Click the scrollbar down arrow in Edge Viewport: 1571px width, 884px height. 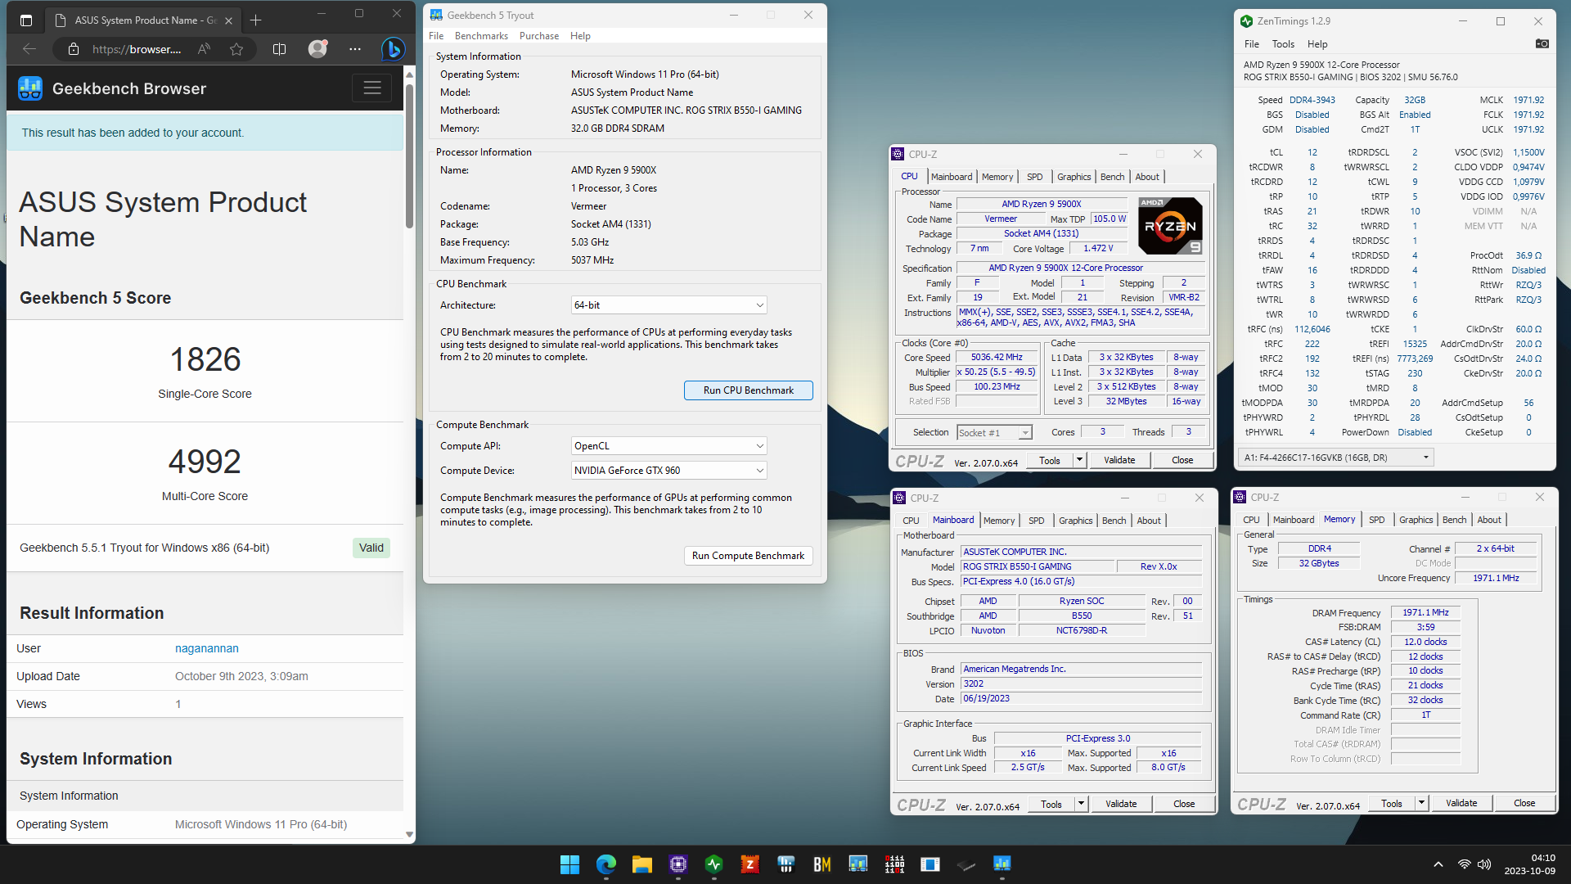pyautogui.click(x=409, y=834)
